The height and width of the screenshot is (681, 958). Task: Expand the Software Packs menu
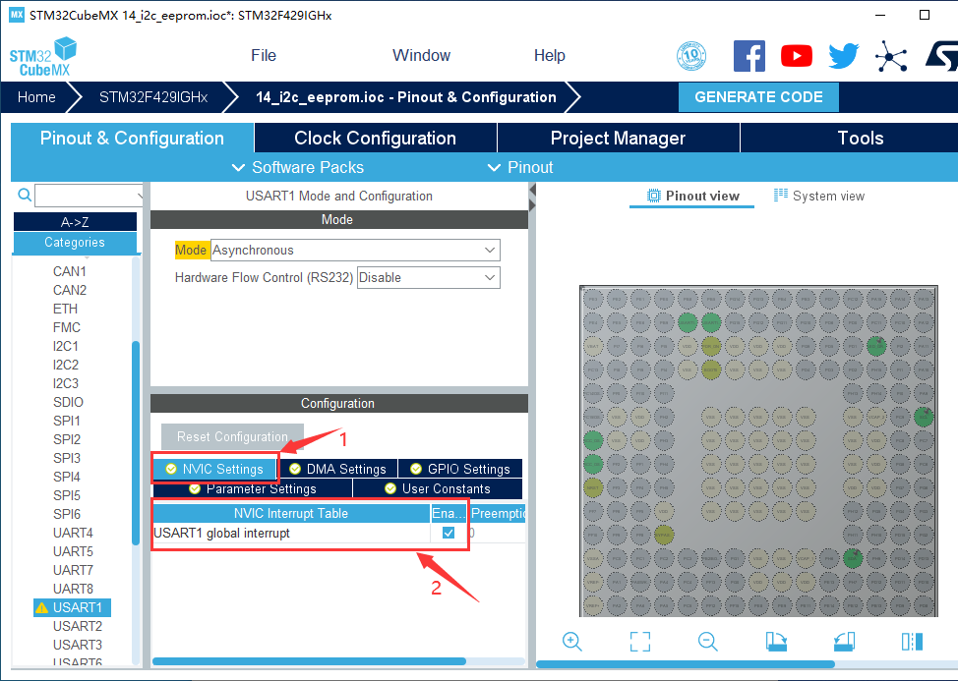297,167
